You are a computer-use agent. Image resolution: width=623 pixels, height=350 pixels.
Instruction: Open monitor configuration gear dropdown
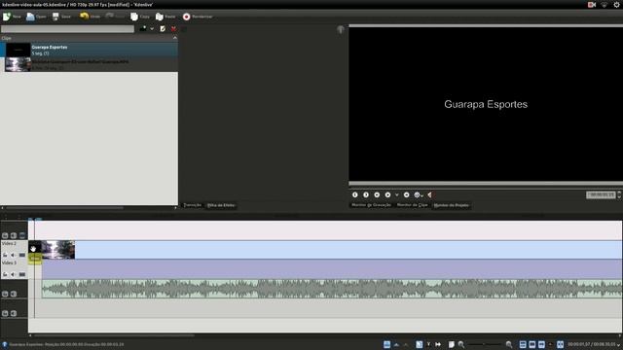[419, 194]
